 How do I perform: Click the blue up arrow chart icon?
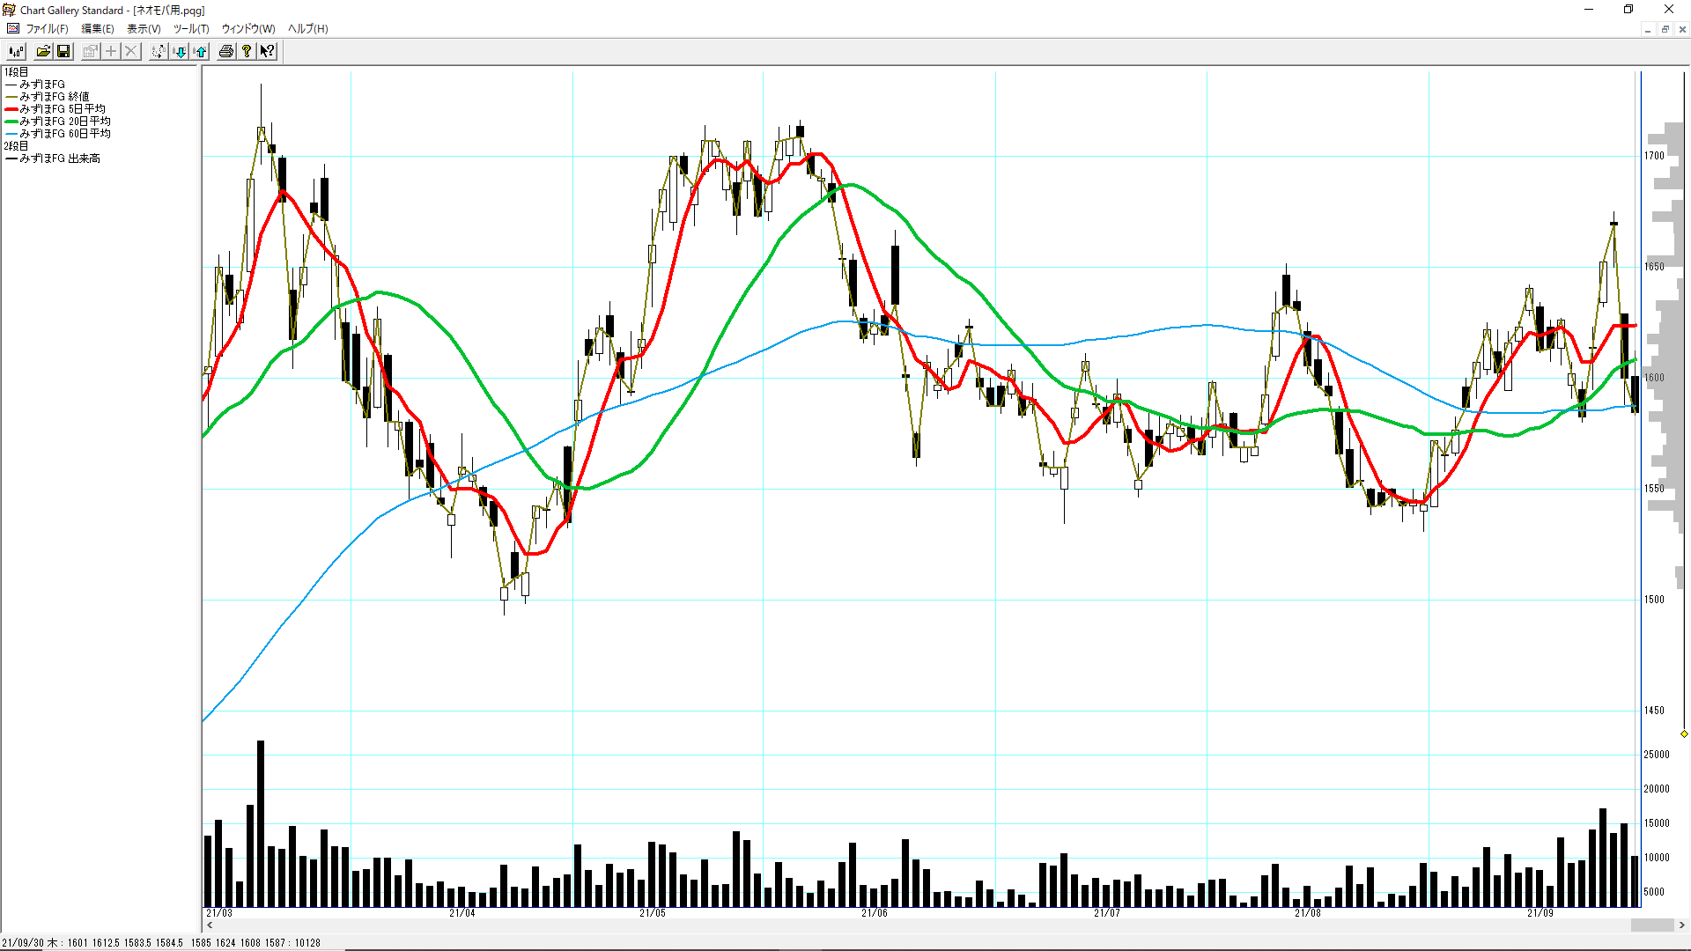(x=201, y=51)
